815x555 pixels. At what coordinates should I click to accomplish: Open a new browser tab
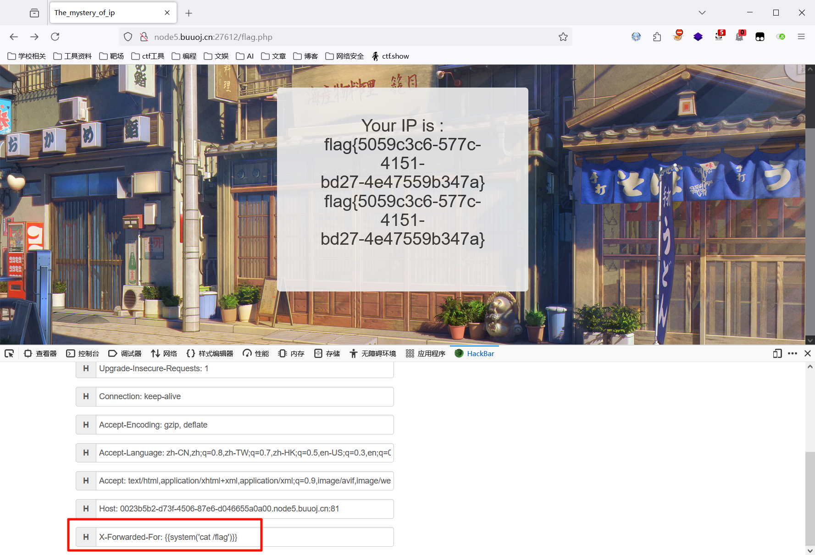coord(189,13)
